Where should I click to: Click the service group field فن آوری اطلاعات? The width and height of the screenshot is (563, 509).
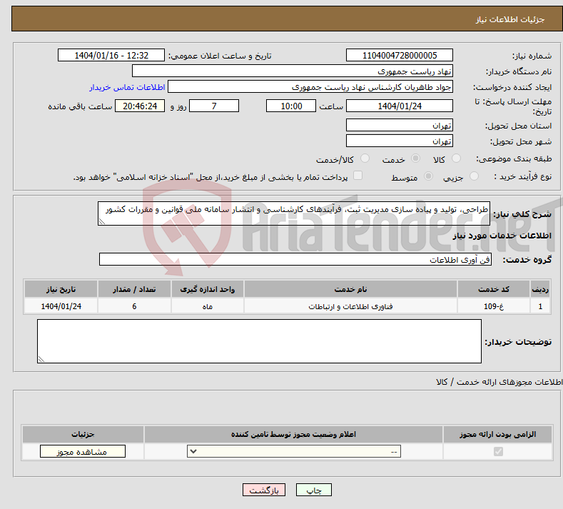[295, 259]
